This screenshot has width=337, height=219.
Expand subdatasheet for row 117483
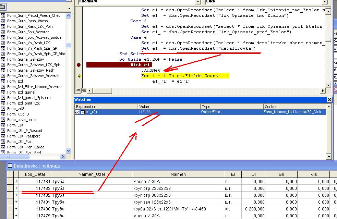tap(16, 188)
